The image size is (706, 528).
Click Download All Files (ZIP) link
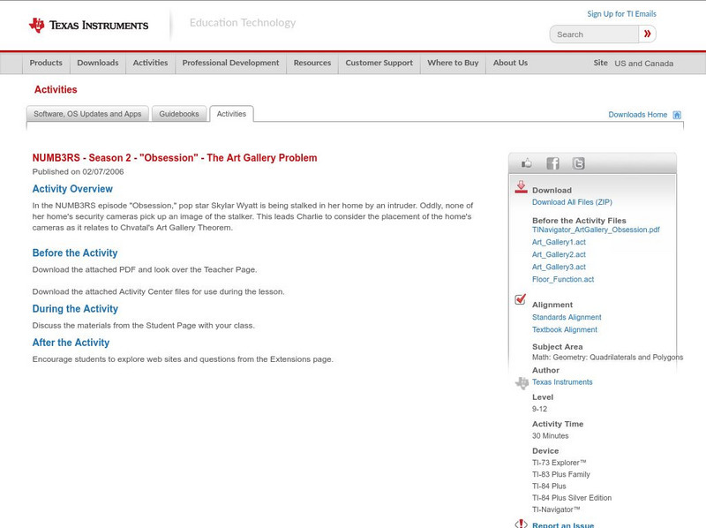tap(572, 202)
